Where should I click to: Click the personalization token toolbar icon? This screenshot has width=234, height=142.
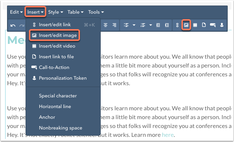222,25
